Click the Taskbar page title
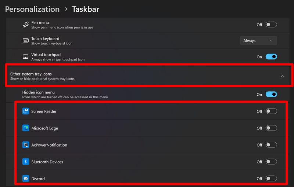 click(x=86, y=9)
